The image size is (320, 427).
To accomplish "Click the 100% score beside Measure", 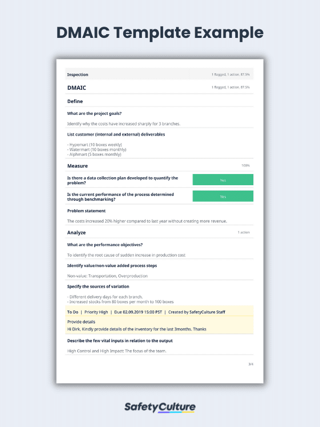I will pos(245,165).
